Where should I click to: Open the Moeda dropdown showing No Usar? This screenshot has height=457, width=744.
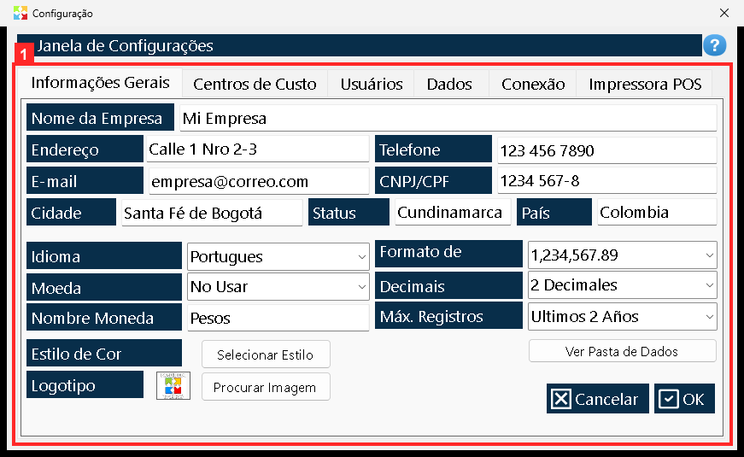click(278, 287)
